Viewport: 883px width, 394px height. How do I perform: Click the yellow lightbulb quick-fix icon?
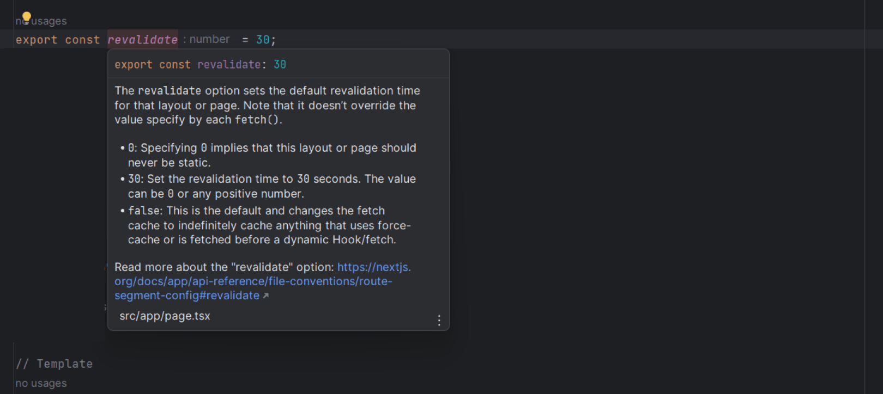[26, 17]
